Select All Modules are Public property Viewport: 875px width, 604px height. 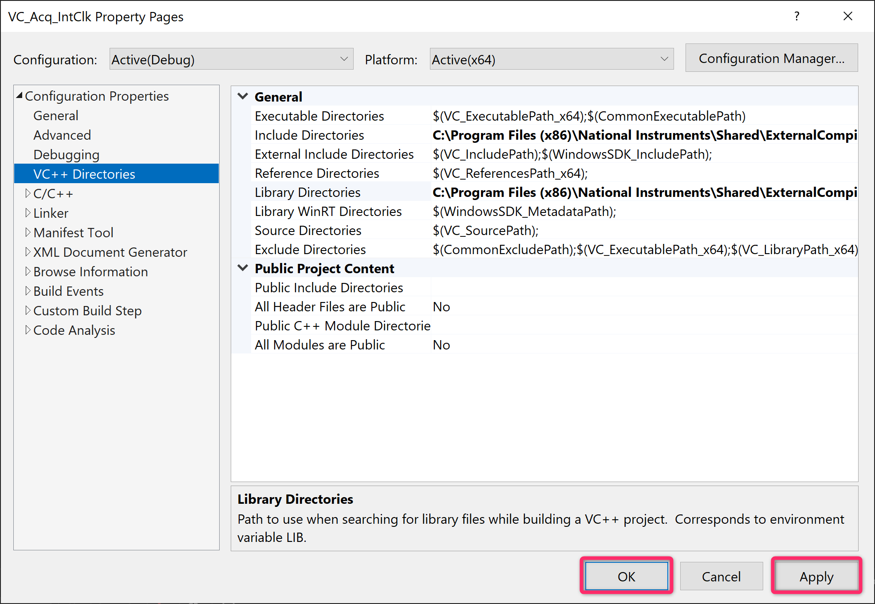click(320, 345)
